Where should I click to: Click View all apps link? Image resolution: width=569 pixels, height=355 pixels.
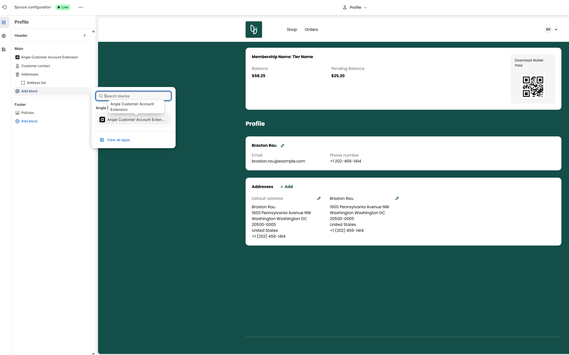[118, 140]
